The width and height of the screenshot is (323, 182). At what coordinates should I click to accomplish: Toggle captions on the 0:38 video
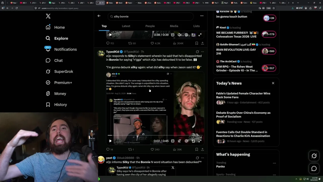click(173, 35)
